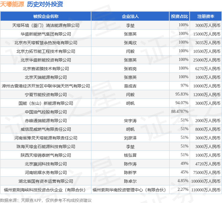Select 漳州古雷港经济开发区中联华瑞天然气有限公司 cell

tap(46, 86)
